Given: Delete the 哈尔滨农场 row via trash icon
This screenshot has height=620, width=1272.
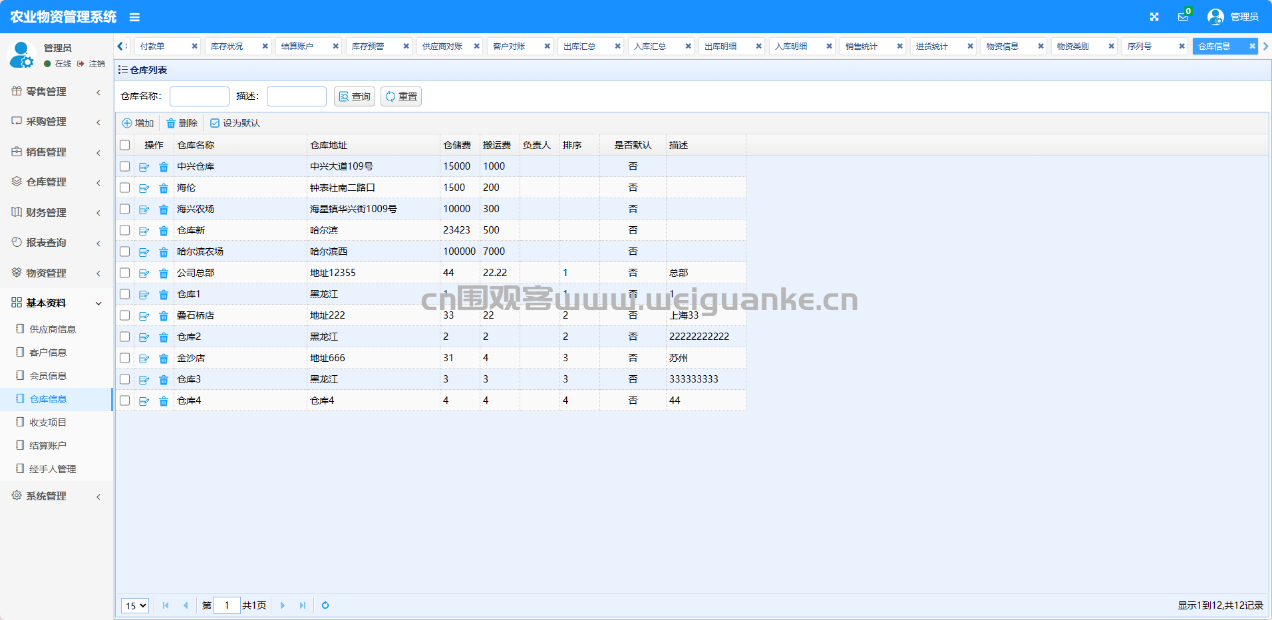Looking at the screenshot, I should click(164, 252).
